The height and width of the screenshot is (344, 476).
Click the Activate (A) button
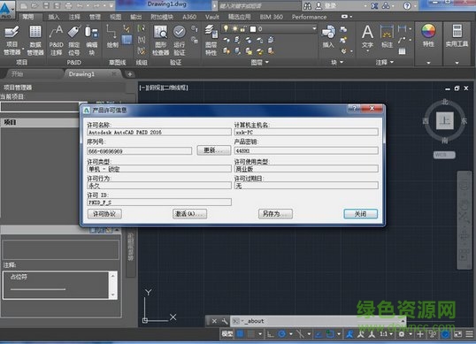pos(189,214)
